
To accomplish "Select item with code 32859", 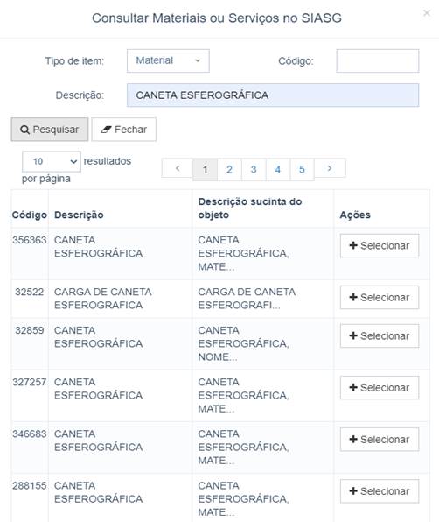I will 380,336.
